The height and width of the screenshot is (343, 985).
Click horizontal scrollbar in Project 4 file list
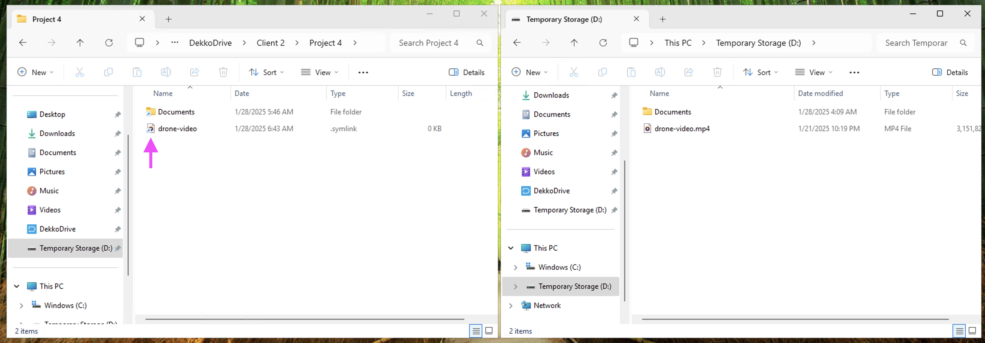pos(305,319)
